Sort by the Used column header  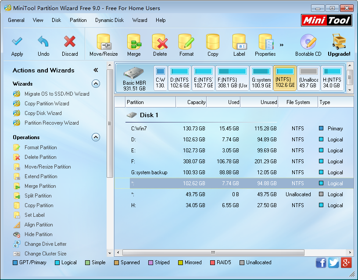click(223, 102)
